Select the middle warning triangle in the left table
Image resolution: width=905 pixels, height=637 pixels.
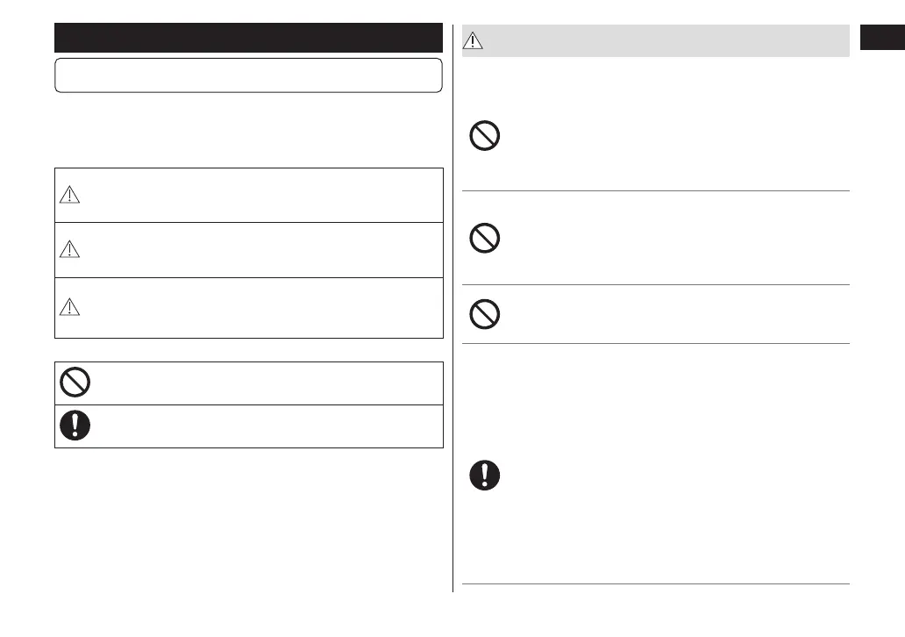(69, 250)
